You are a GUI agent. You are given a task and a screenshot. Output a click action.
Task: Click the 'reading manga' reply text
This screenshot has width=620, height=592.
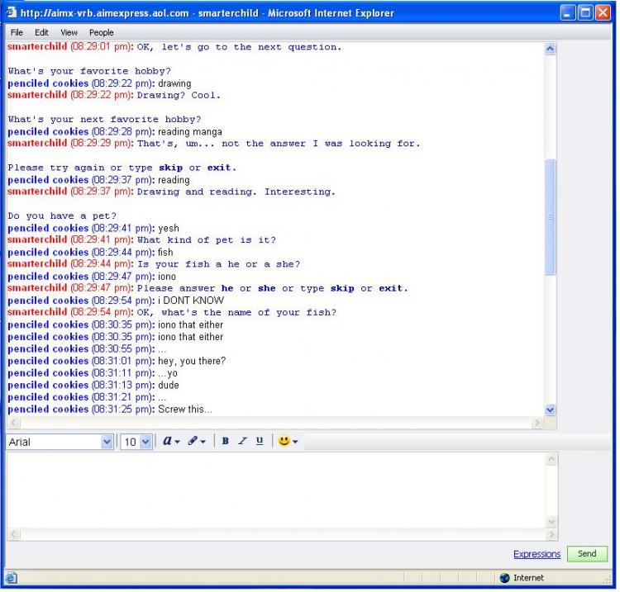tap(191, 132)
